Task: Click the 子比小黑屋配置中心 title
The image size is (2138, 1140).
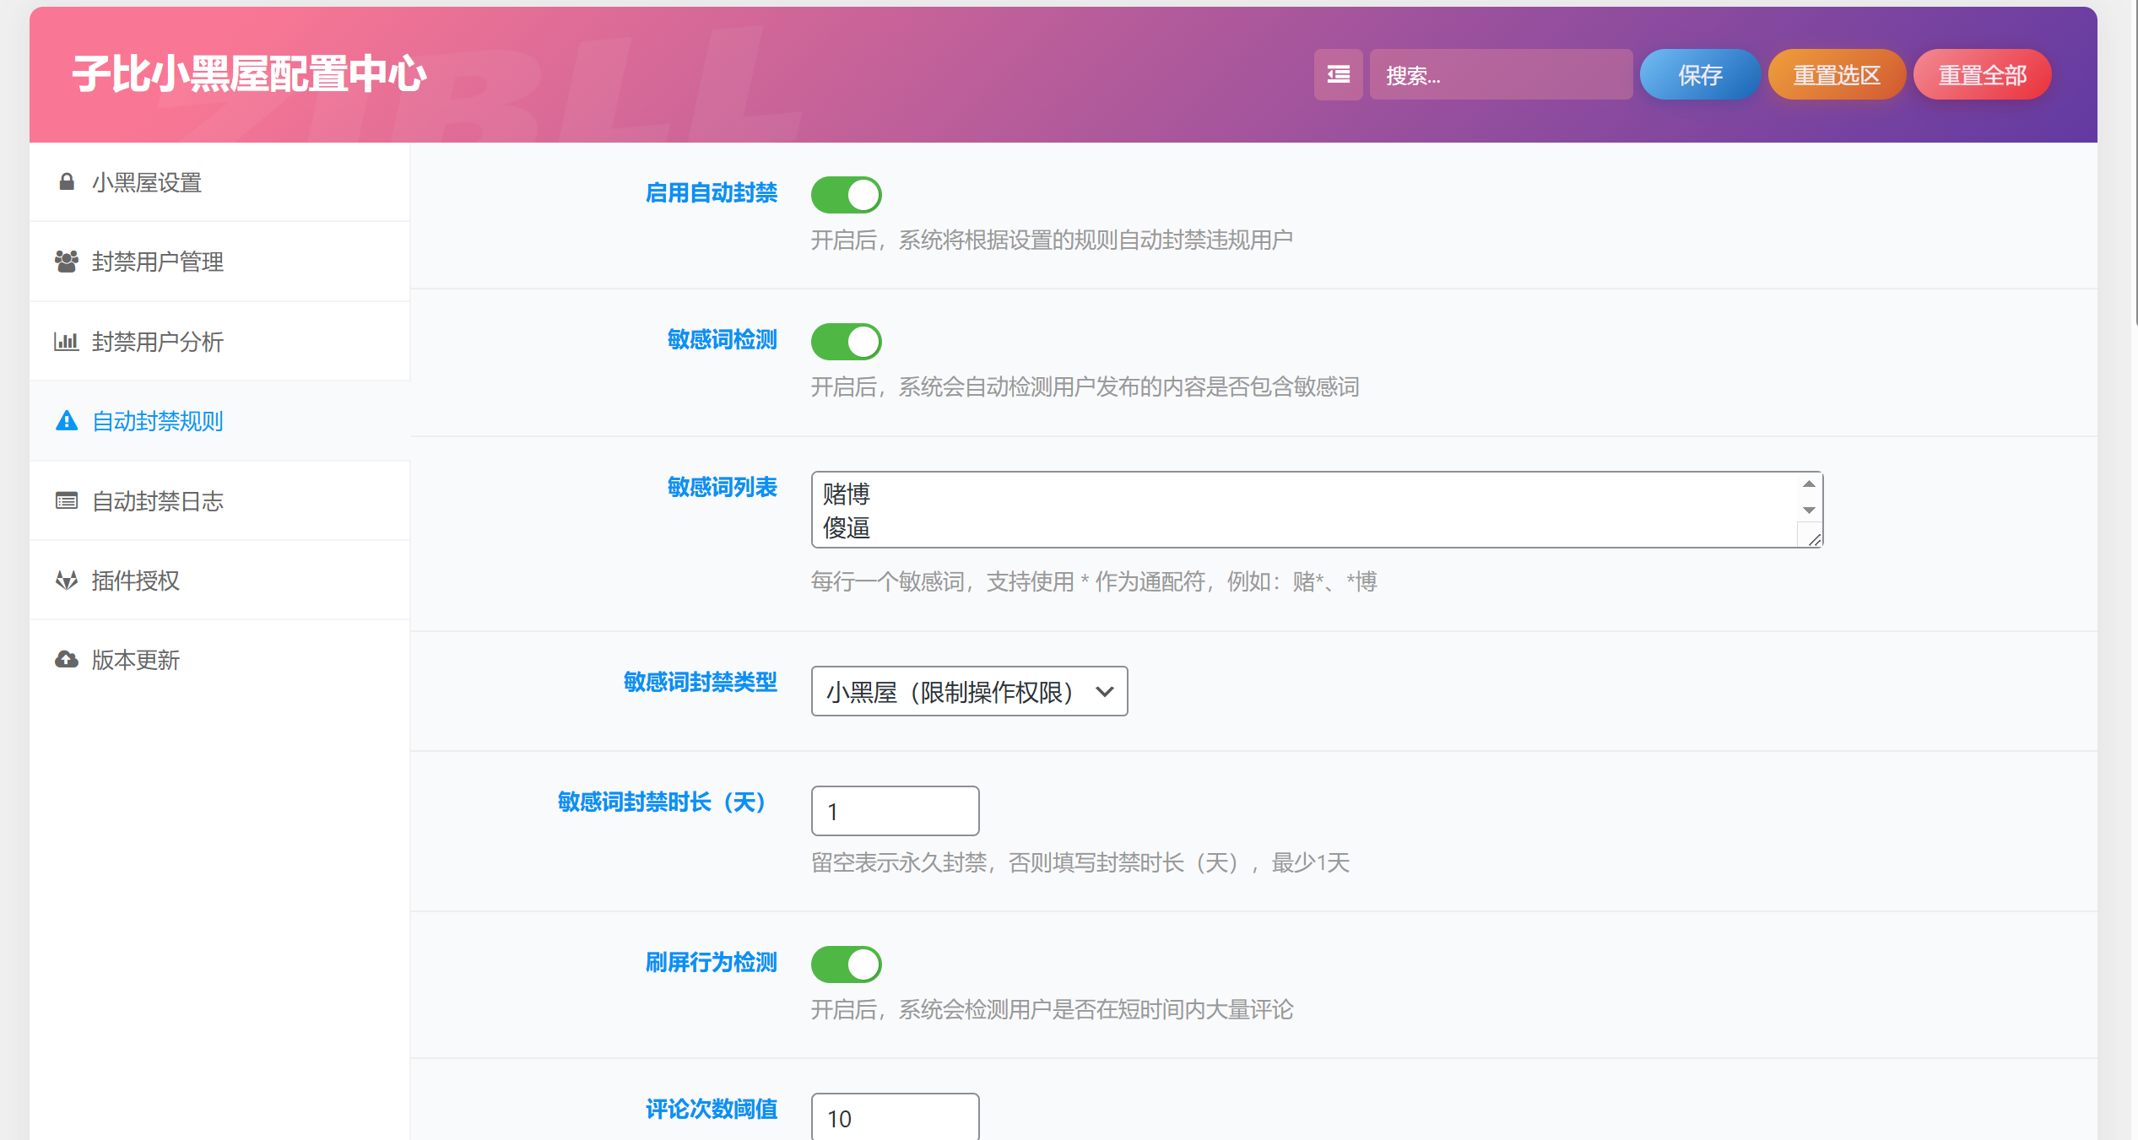Action: (250, 74)
